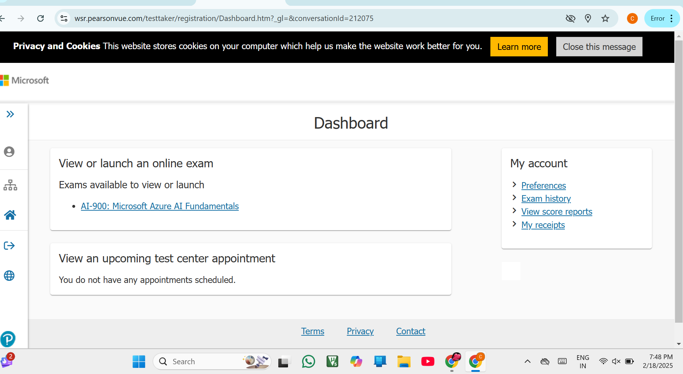The height and width of the screenshot is (374, 683).
Task: Open the View score reports link
Action: (x=557, y=212)
